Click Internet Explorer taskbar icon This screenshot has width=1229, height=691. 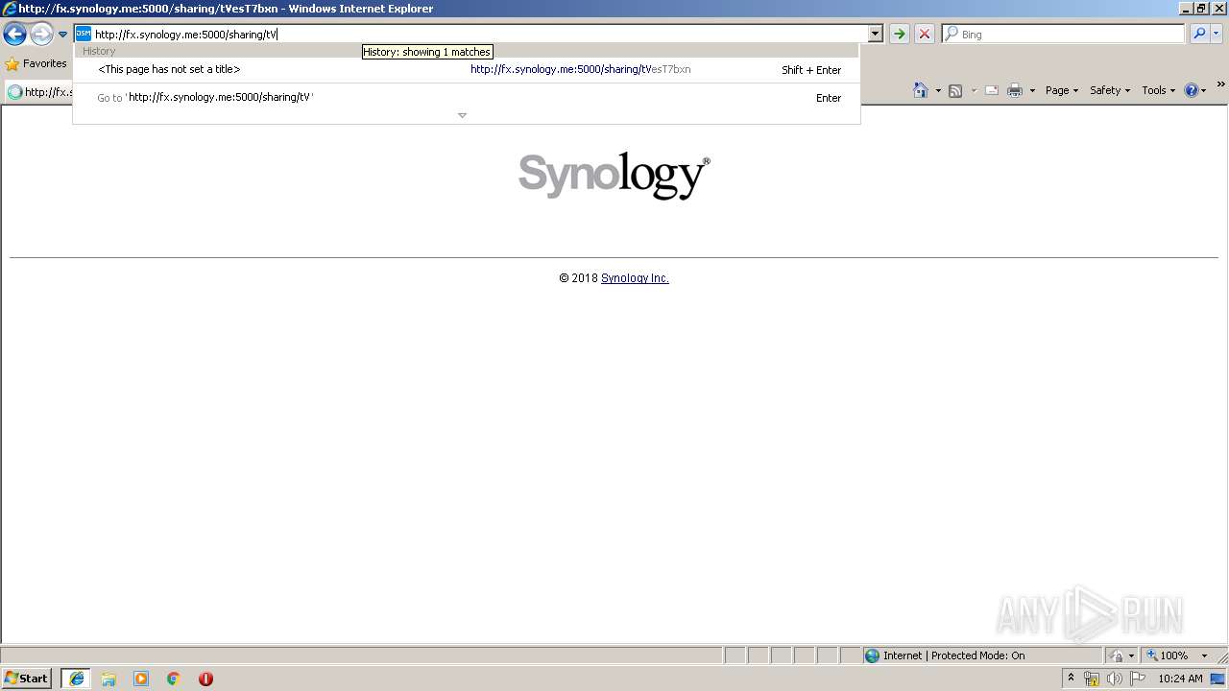[76, 679]
